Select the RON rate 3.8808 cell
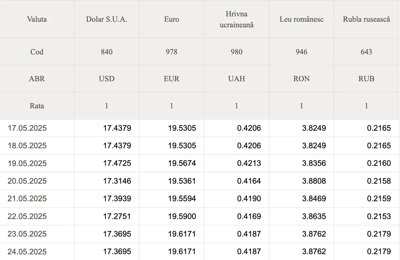This screenshot has height=260, width=400. point(302,181)
